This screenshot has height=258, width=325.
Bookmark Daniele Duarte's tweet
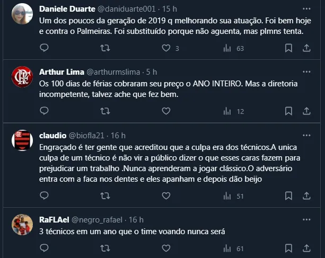point(288,48)
